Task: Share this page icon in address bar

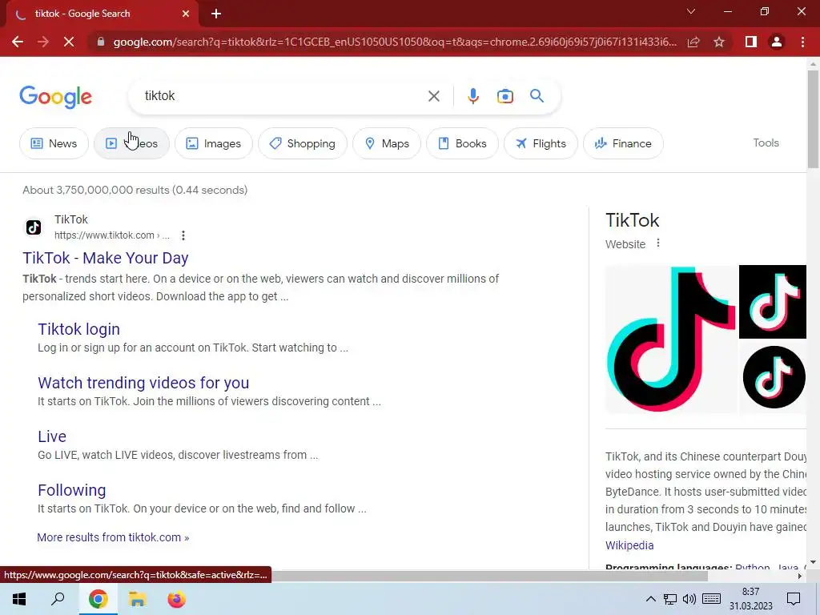Action: tap(693, 42)
